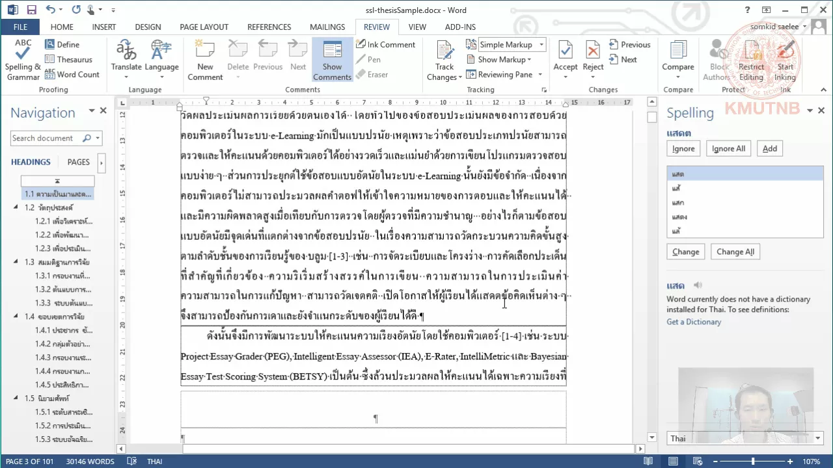This screenshot has width=833, height=468.
Task: Select the Ink Comment tool
Action: [x=385, y=44]
